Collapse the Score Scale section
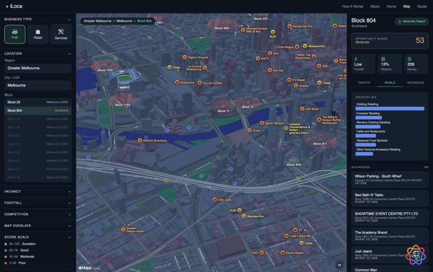 [70, 237]
